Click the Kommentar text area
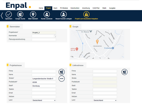 click(x=44, y=36)
